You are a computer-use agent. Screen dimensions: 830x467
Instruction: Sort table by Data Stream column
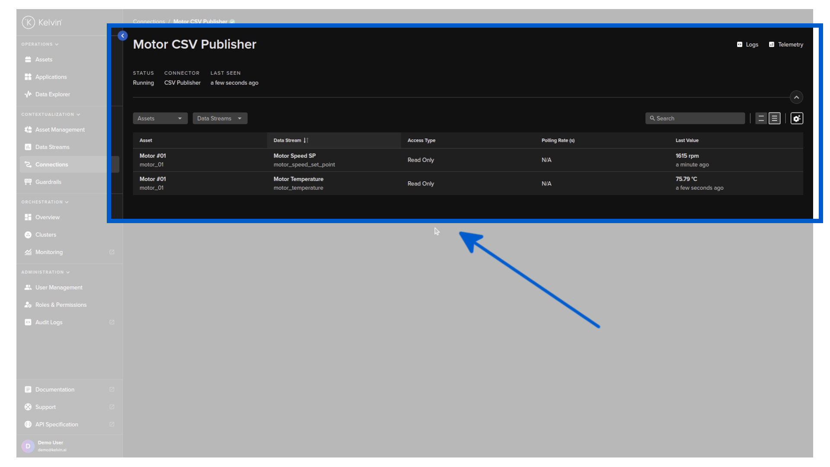pos(290,141)
